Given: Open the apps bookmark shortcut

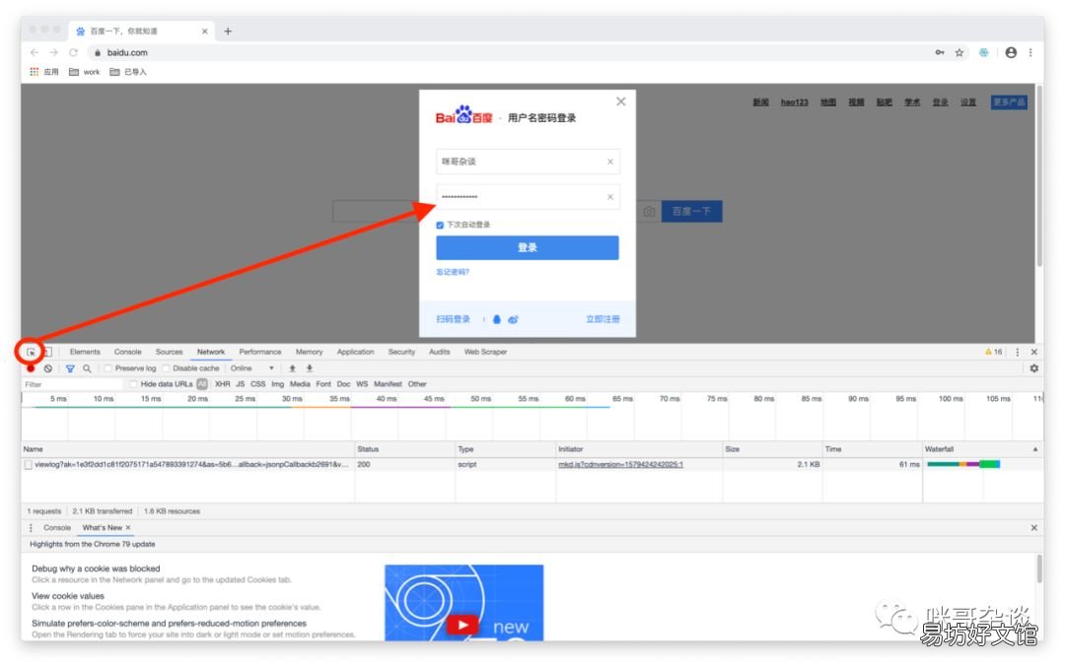Looking at the screenshot, I should pyautogui.click(x=44, y=71).
